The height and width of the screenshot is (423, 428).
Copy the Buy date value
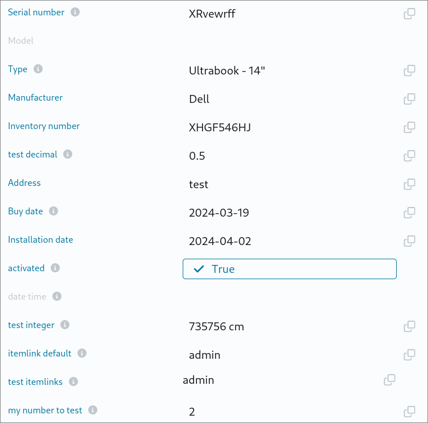coord(409,213)
